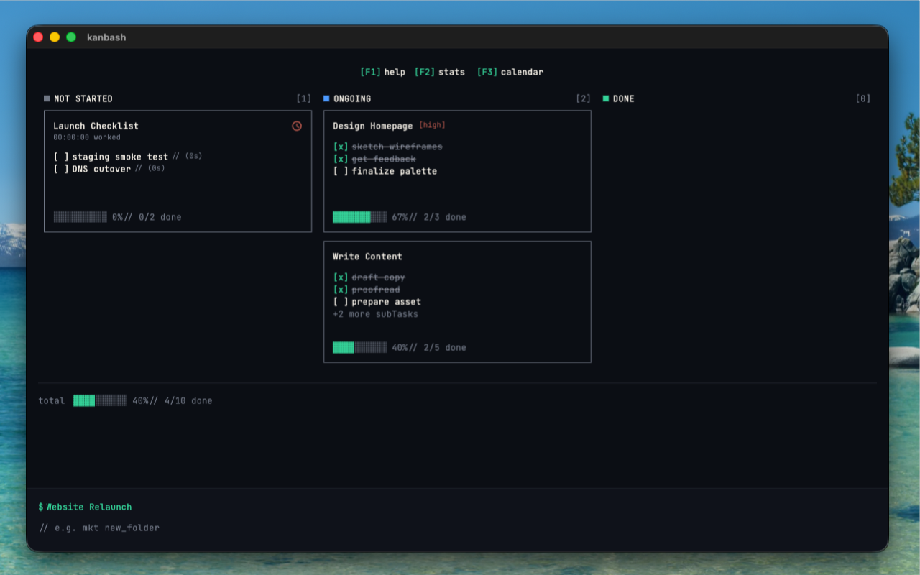Screen dimensions: 920x575
Task: Click the (0s) time next to DNS cutover
Action: click(157, 168)
